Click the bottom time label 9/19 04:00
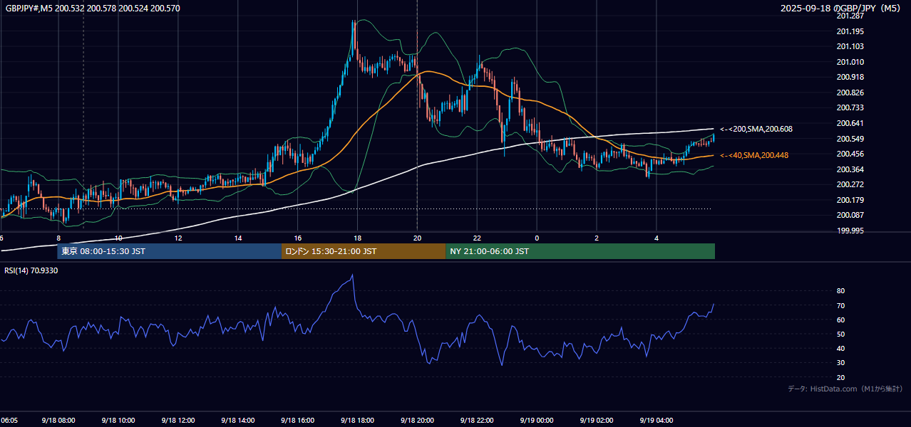911x427 pixels. tap(657, 420)
